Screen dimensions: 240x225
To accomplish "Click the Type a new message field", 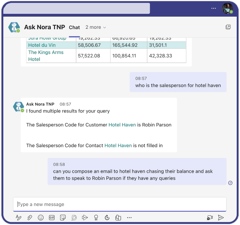I will (119, 204).
